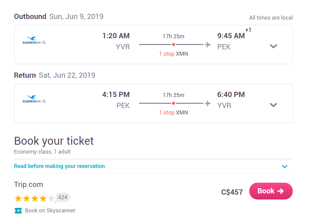Click the airplane icon on return route line

click(x=208, y=103)
